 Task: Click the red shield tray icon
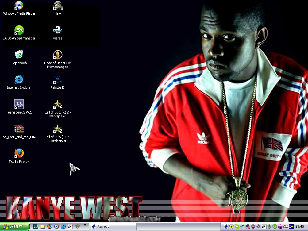pyautogui.click(x=253, y=226)
